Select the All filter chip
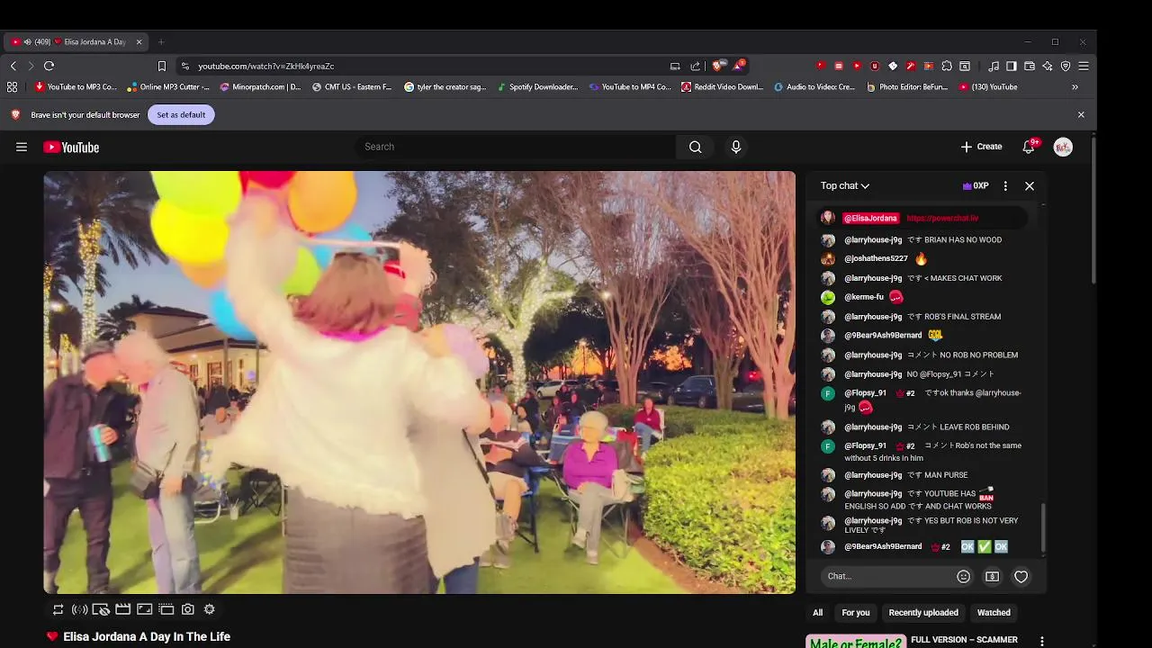The image size is (1152, 648). click(x=817, y=613)
